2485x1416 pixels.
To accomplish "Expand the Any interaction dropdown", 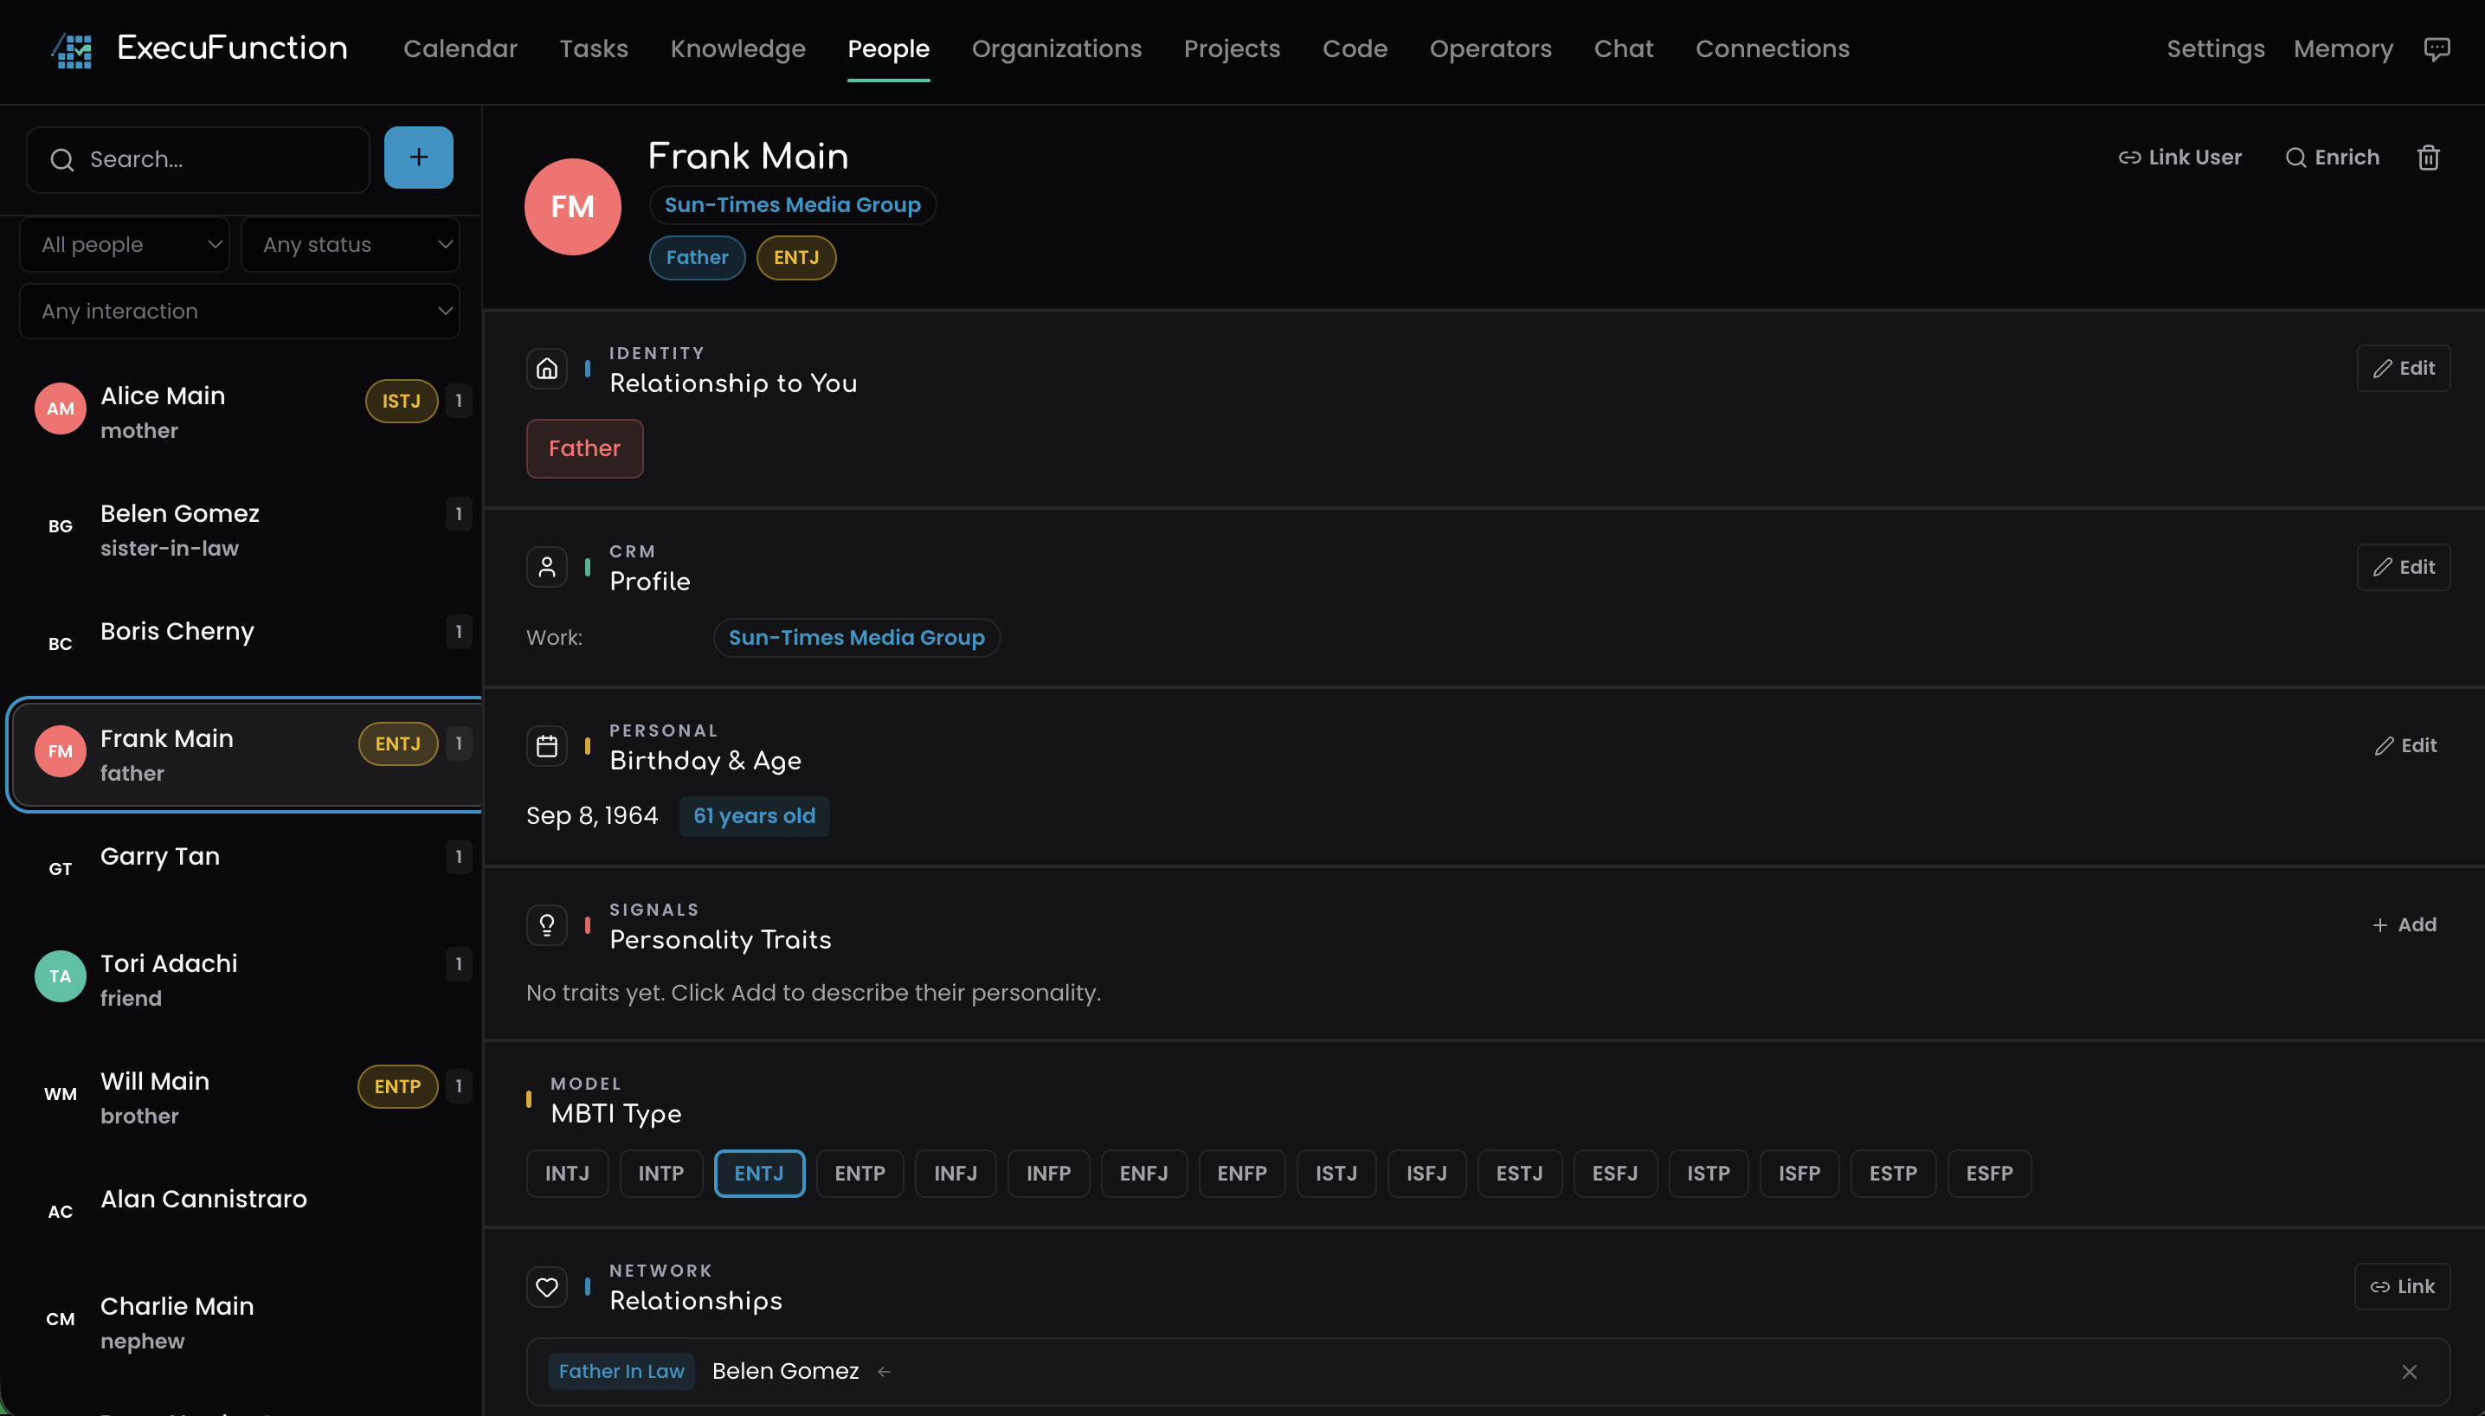I will click(x=239, y=310).
